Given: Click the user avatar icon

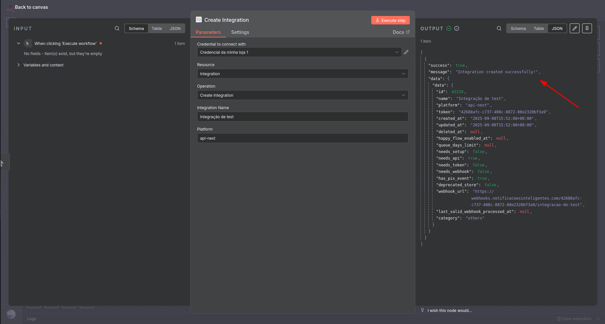Looking at the screenshot, I should click(x=11, y=314).
